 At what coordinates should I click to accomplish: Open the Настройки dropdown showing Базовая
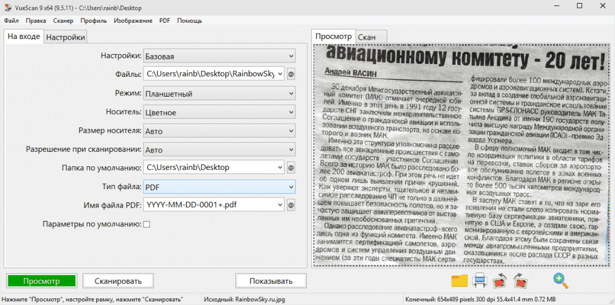pyautogui.click(x=219, y=56)
